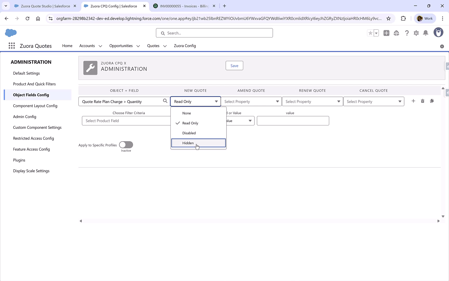Enable Apply to Specific Profiles toggle
The height and width of the screenshot is (281, 449).
coord(126,145)
